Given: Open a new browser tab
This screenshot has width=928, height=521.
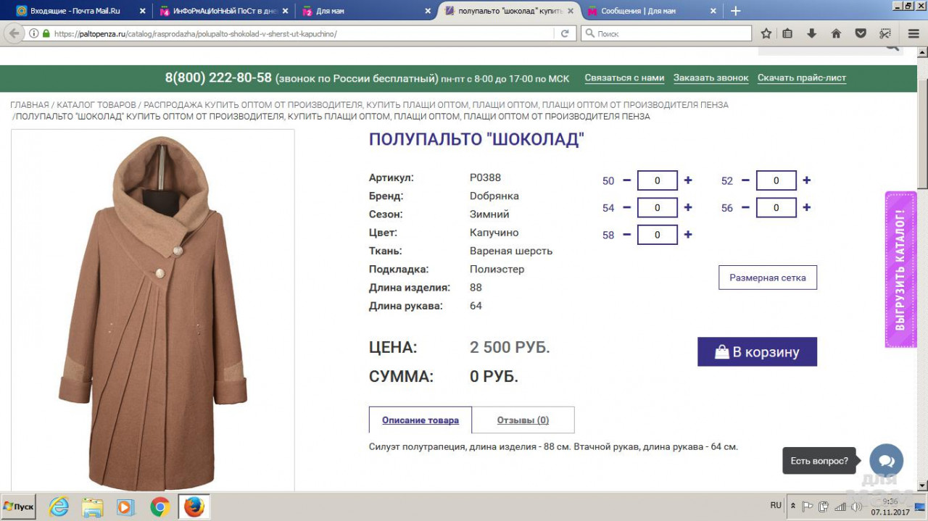Looking at the screenshot, I should click(x=736, y=11).
